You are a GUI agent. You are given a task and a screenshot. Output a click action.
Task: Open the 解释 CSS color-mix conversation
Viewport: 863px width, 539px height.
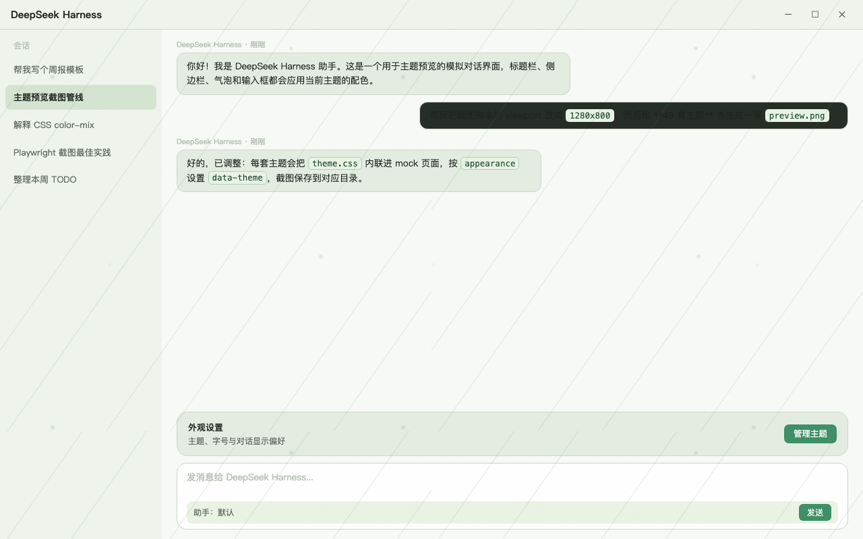pyautogui.click(x=81, y=125)
